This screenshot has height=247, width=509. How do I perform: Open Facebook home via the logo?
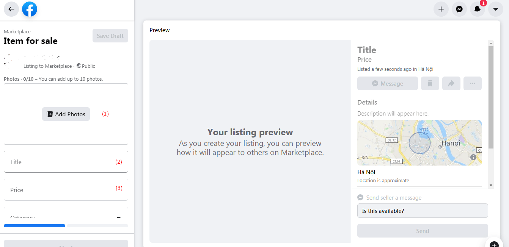tap(30, 9)
